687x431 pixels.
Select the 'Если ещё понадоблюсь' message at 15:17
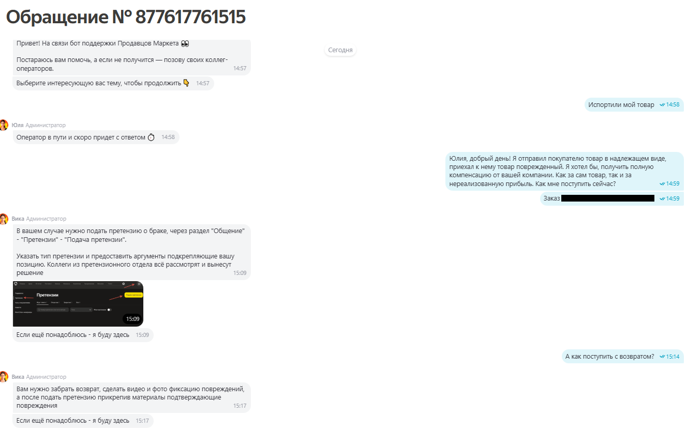coord(83,421)
